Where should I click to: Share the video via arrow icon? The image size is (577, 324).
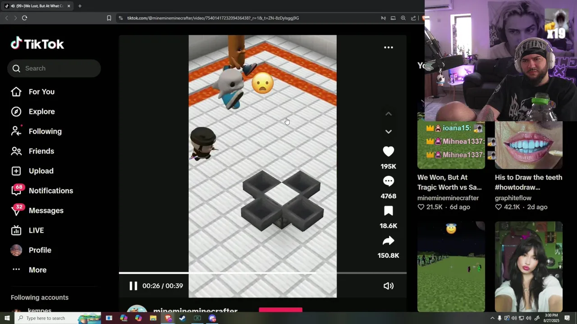pyautogui.click(x=388, y=241)
